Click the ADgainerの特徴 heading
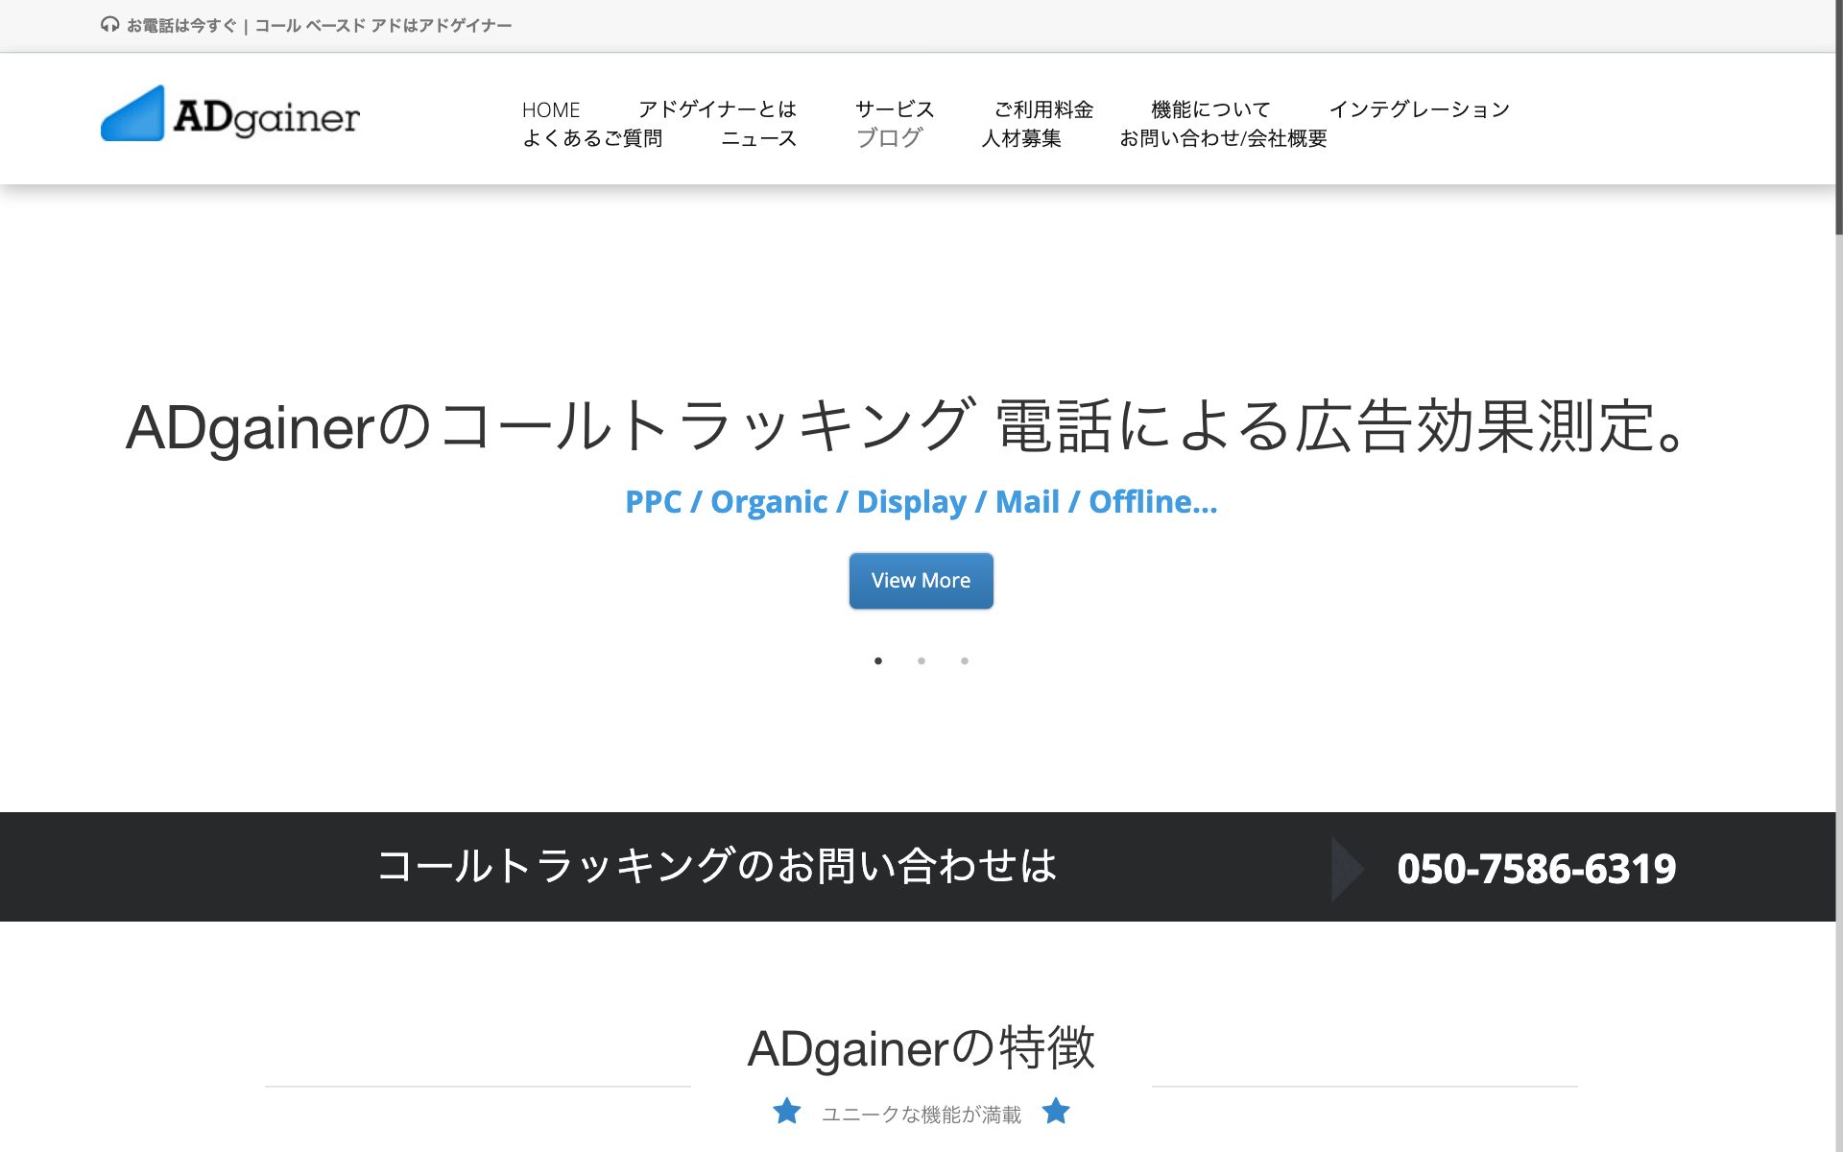The height and width of the screenshot is (1152, 1843). click(x=921, y=1047)
